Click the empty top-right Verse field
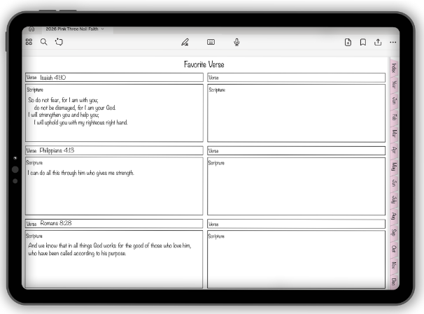 (x=296, y=78)
